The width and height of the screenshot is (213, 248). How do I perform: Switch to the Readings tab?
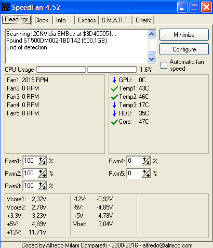[x=17, y=19]
